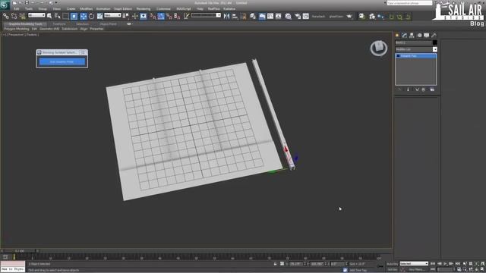This screenshot has height=273, width=486.
Task: Expand the Geometry (All) ribbon panel
Action: tap(49, 29)
